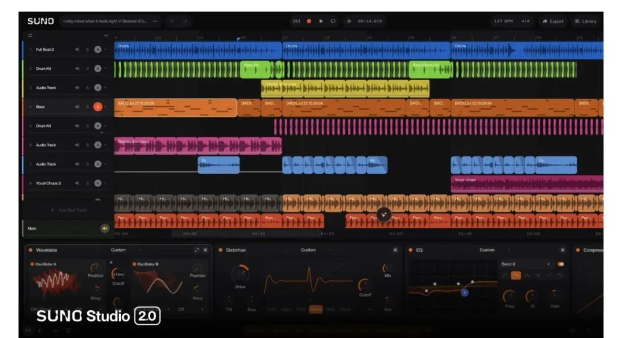This screenshot has height=338, width=624.
Task: Click the redo arrow icon
Action: 185,21
